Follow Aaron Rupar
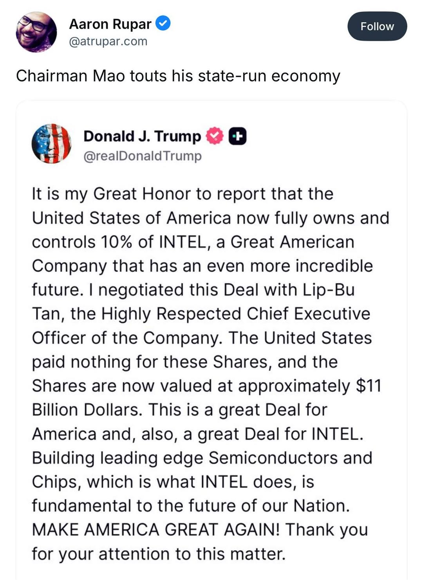The height and width of the screenshot is (588, 423). click(x=377, y=26)
